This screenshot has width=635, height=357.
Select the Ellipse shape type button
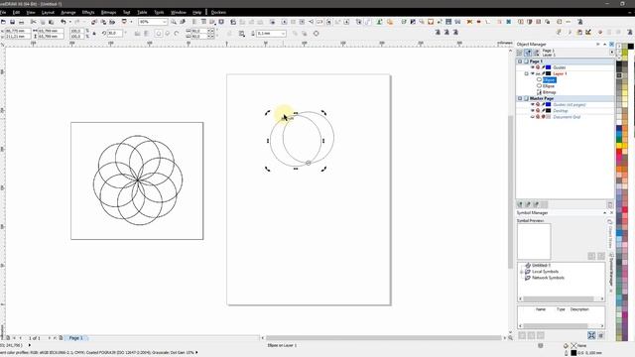coord(159,34)
